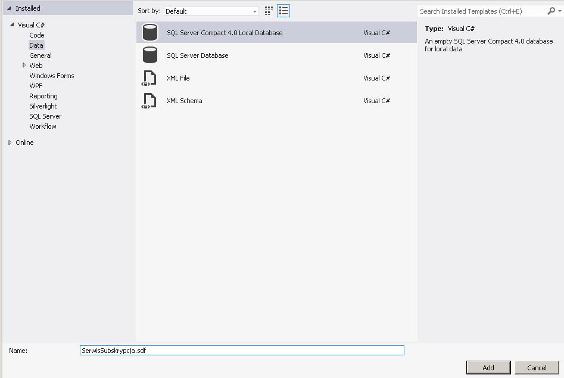
Task: Click the XML Schema document icon
Action: (149, 101)
